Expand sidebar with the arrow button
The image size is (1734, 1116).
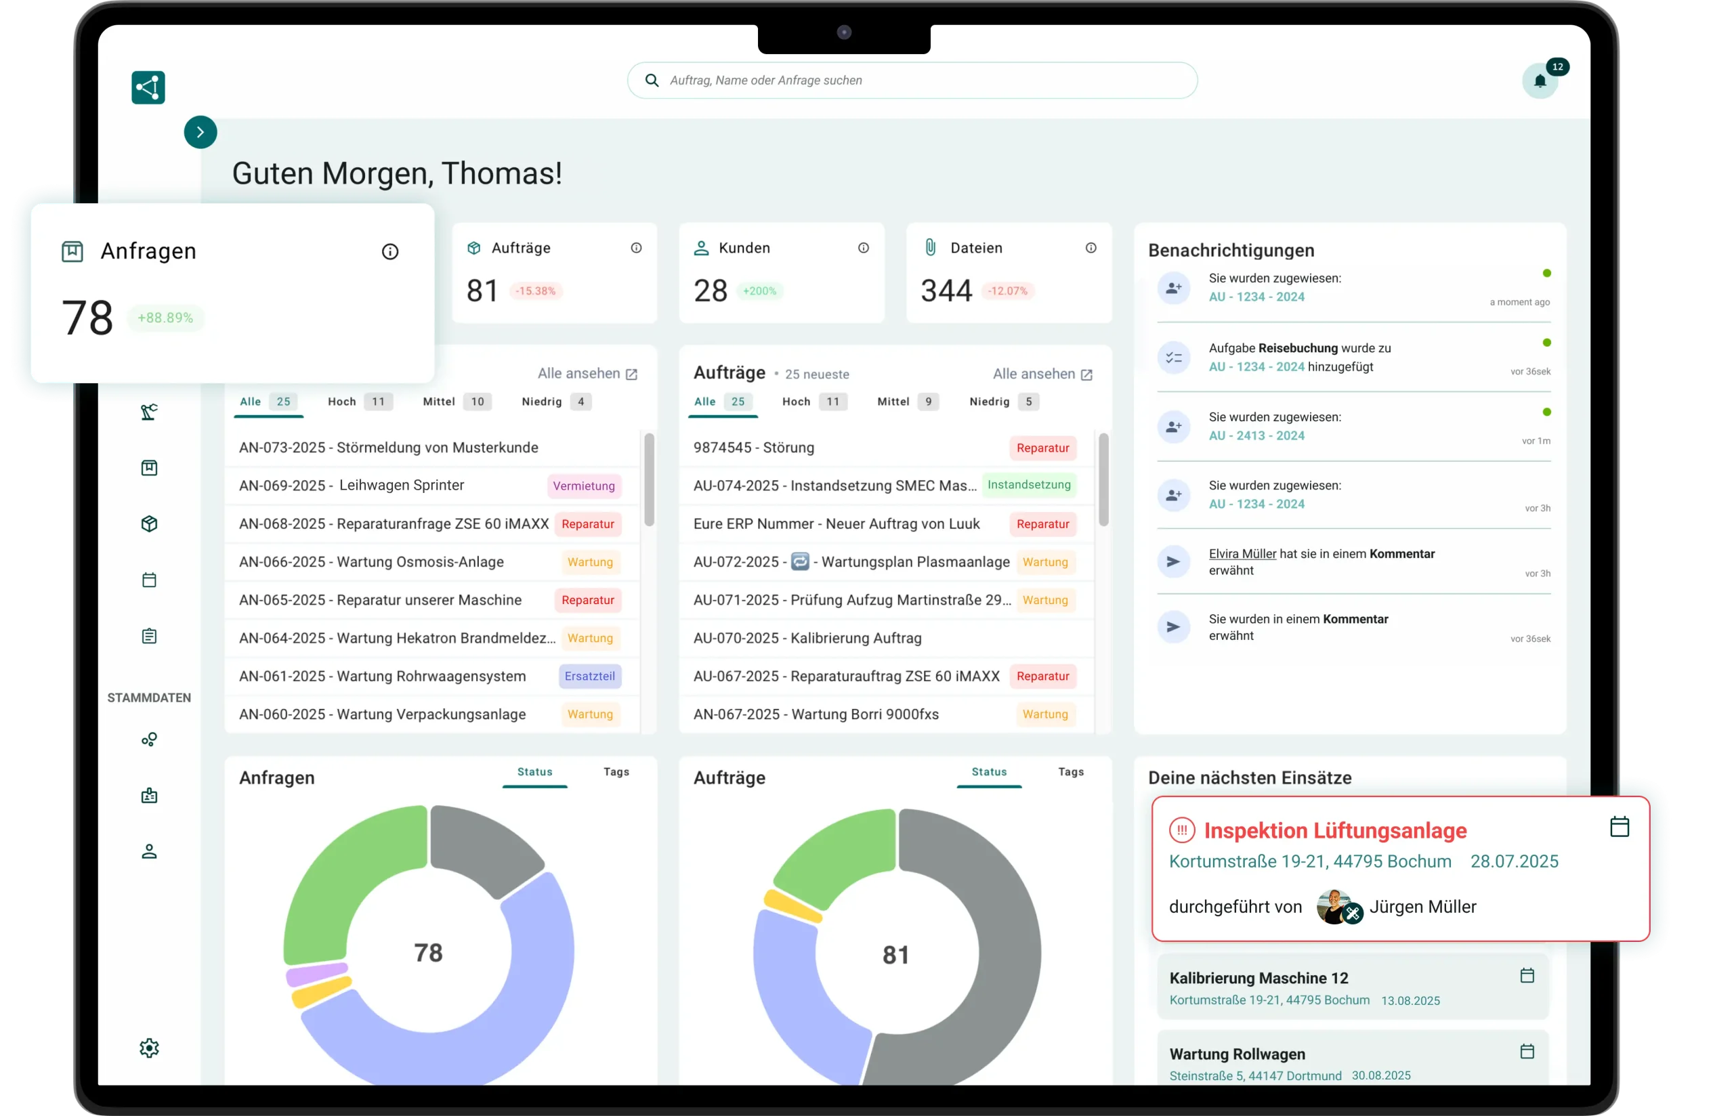point(200,132)
